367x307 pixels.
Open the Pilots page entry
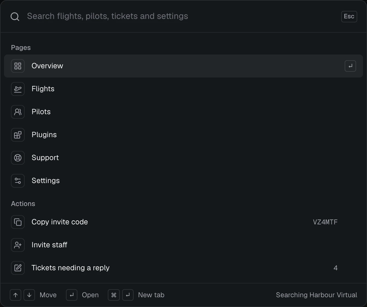tap(183, 112)
